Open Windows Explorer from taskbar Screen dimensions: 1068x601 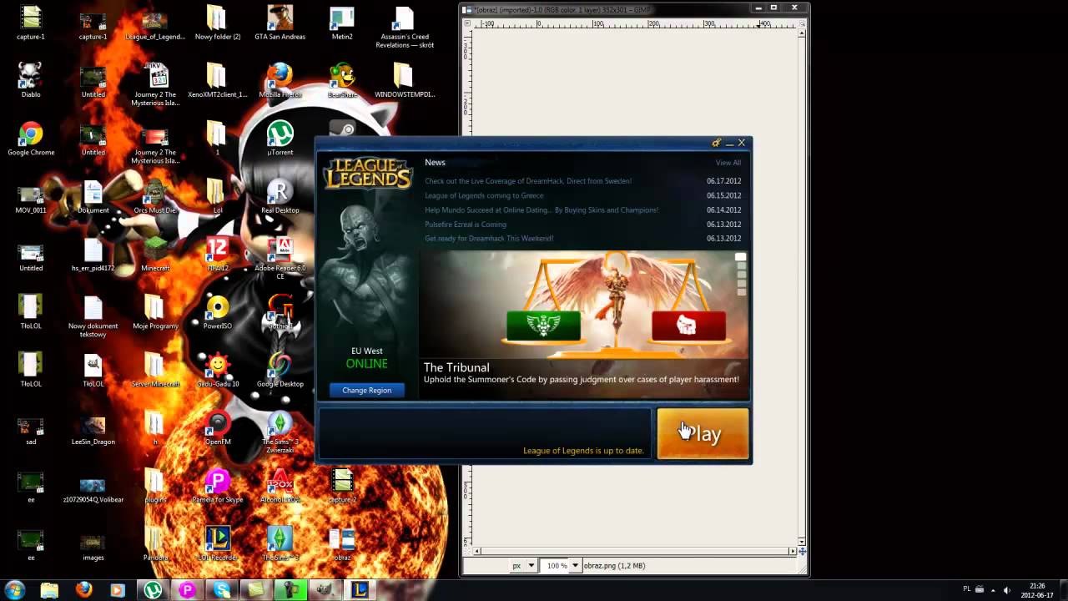tap(49, 590)
